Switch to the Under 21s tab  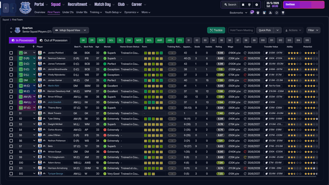[x=68, y=12]
